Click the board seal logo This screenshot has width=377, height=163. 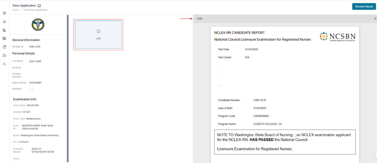point(38,24)
